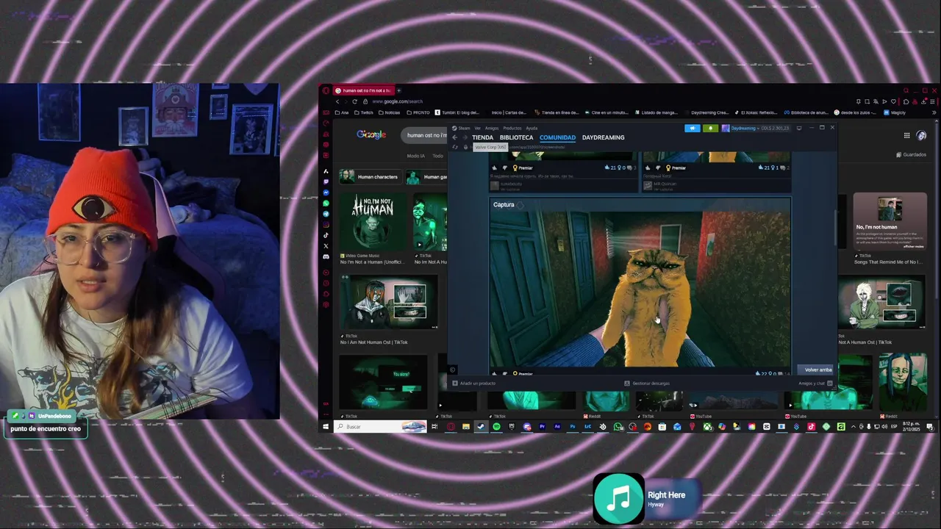Open Spotify from the Windows taskbar
Screen dimensions: 941x529
tap(496, 427)
